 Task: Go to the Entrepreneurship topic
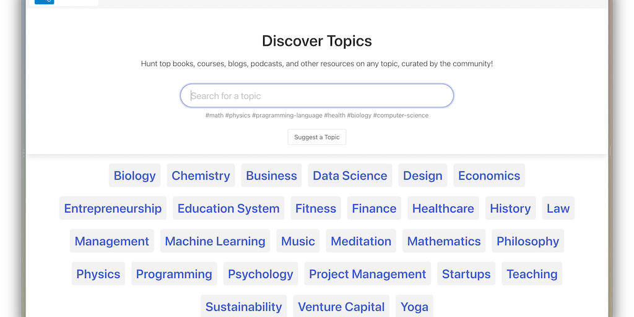[x=113, y=209]
